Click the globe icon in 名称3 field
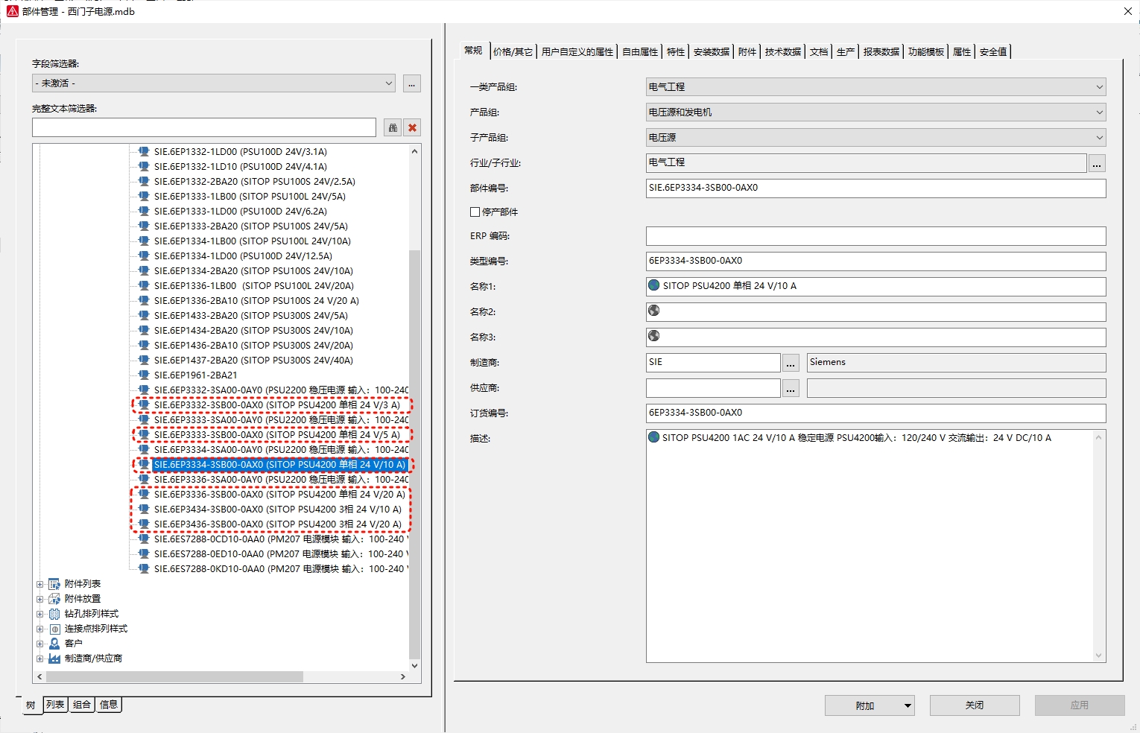 (654, 336)
